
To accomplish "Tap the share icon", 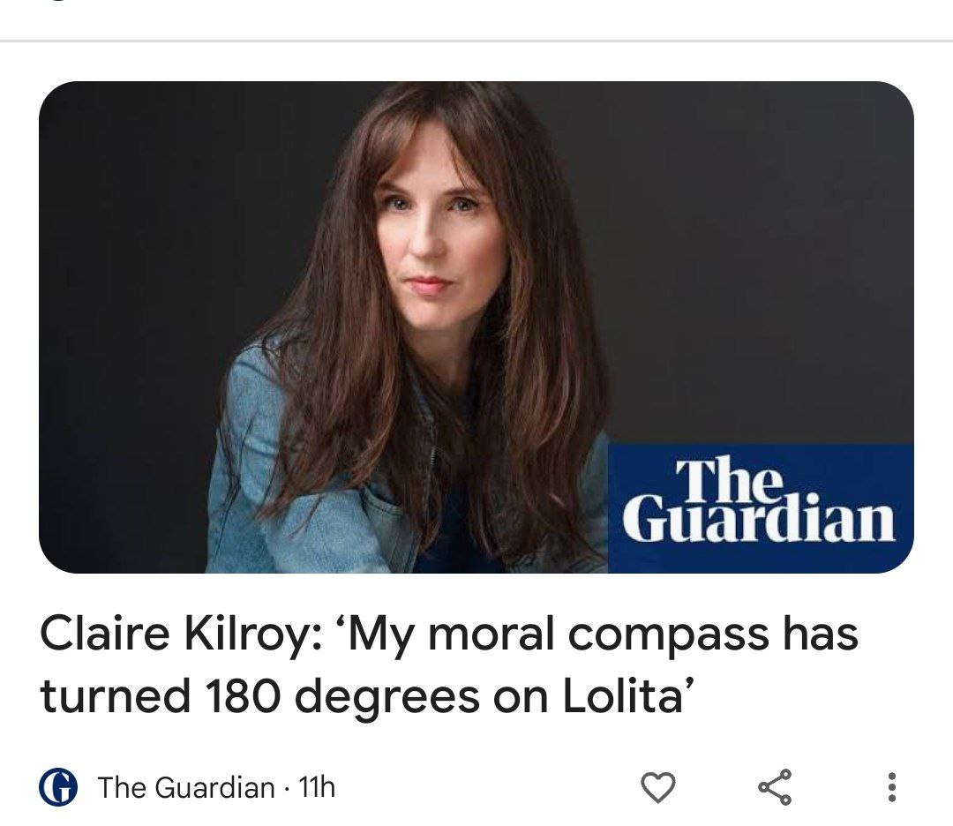I will coord(775,787).
